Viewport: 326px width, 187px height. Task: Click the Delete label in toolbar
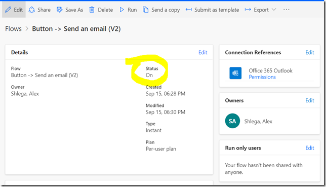point(105,10)
